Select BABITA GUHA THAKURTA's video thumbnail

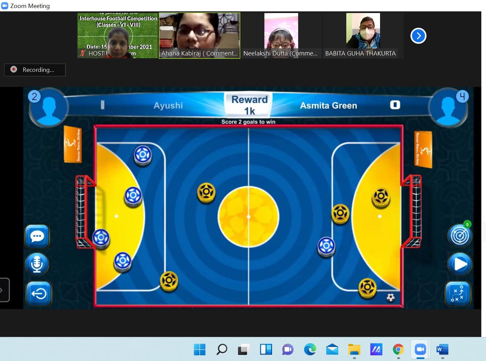[x=363, y=35]
